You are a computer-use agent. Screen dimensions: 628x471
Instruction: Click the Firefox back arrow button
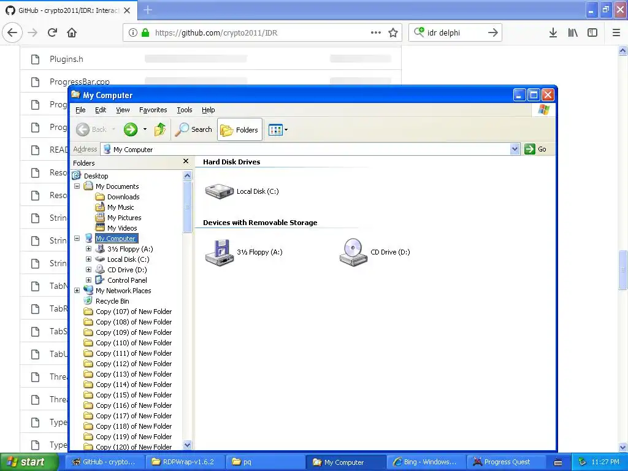coord(12,33)
